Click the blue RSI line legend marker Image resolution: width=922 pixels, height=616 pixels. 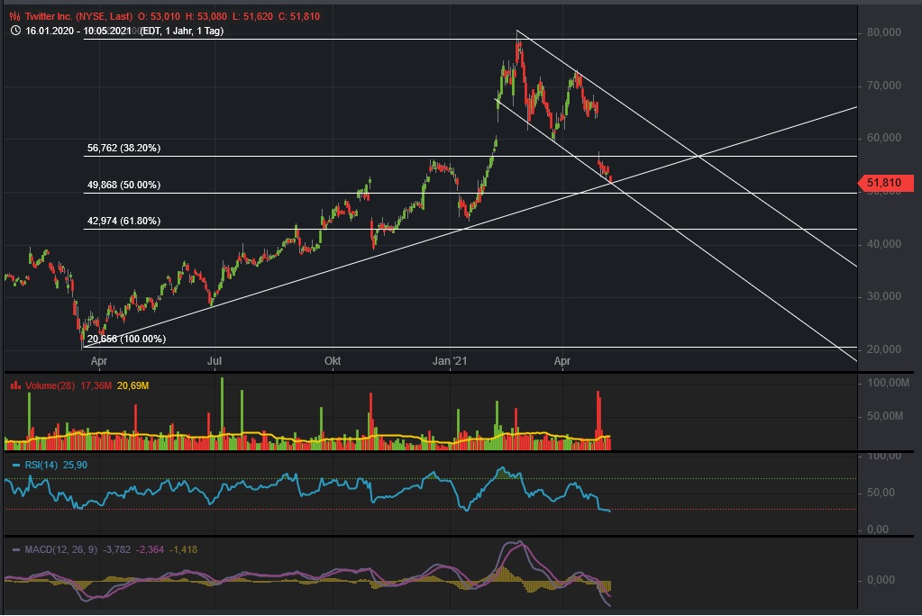click(x=16, y=465)
